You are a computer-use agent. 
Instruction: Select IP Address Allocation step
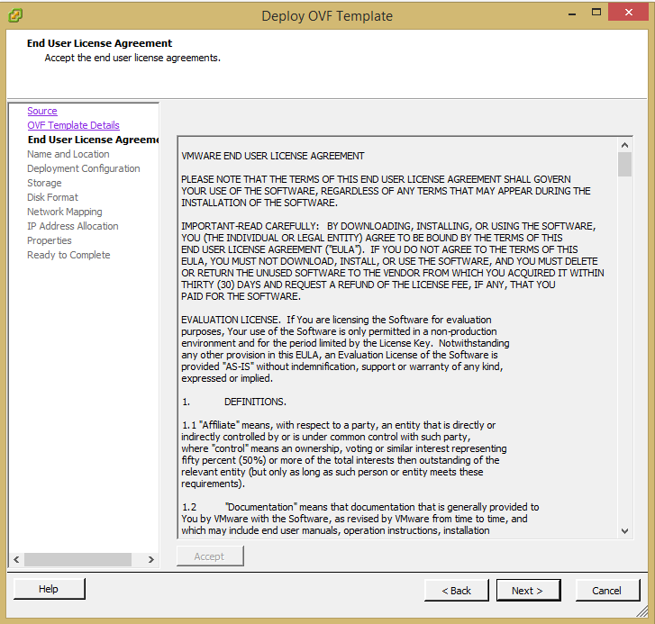coord(73,226)
